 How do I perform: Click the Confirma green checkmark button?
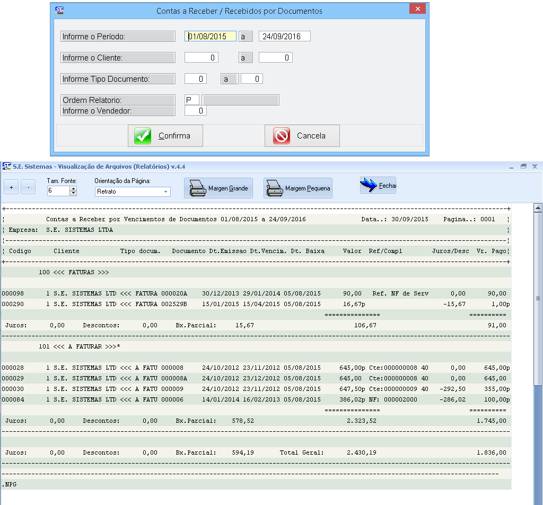pos(159,136)
